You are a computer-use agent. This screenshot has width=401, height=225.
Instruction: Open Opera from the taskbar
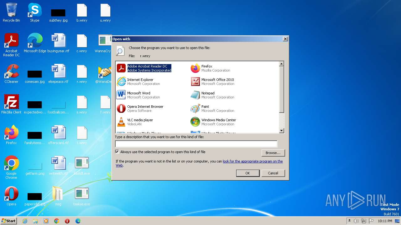point(67,221)
